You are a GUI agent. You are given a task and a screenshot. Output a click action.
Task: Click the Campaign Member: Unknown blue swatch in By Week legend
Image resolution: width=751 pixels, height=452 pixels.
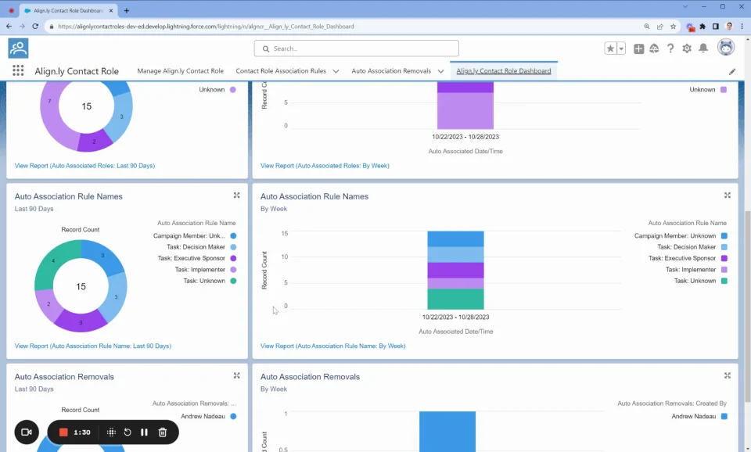tap(724, 235)
